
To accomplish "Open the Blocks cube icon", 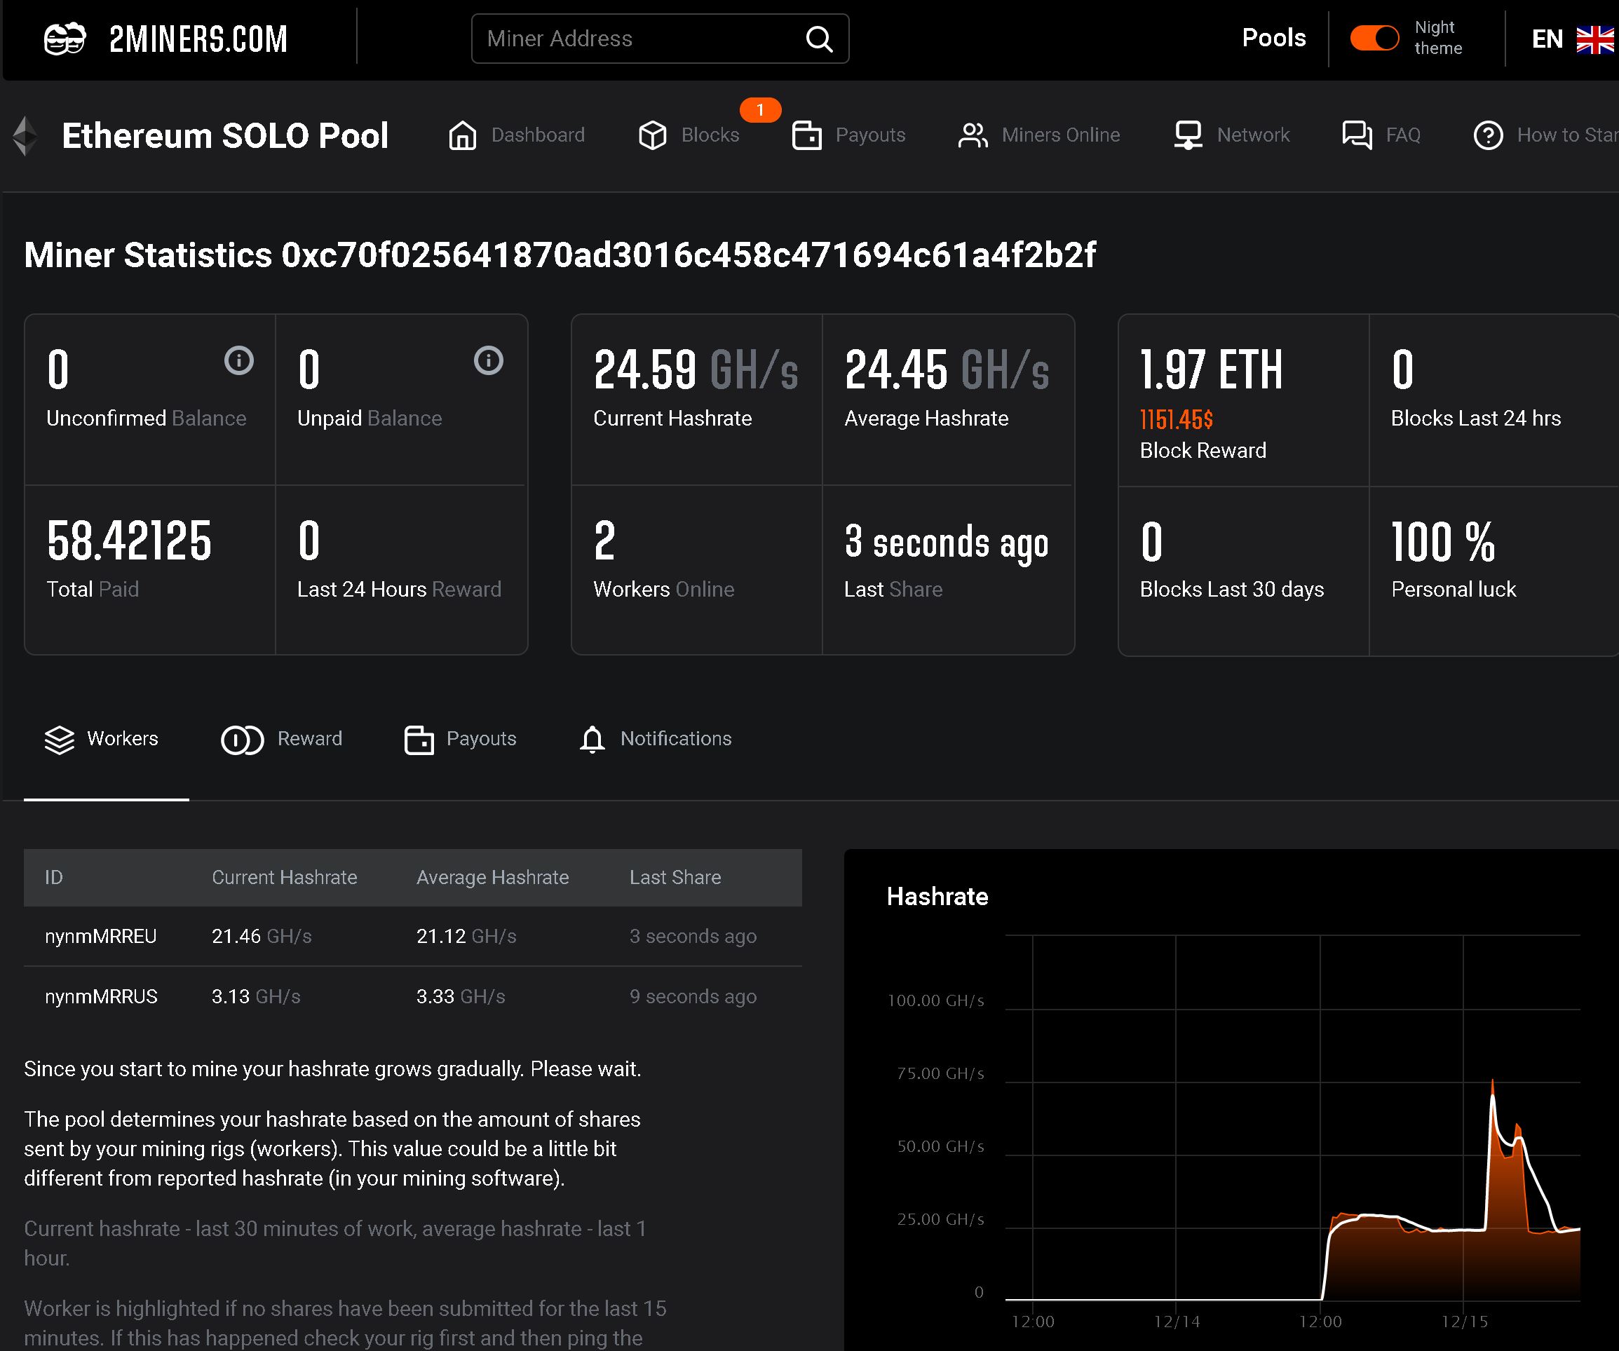I will coord(652,135).
